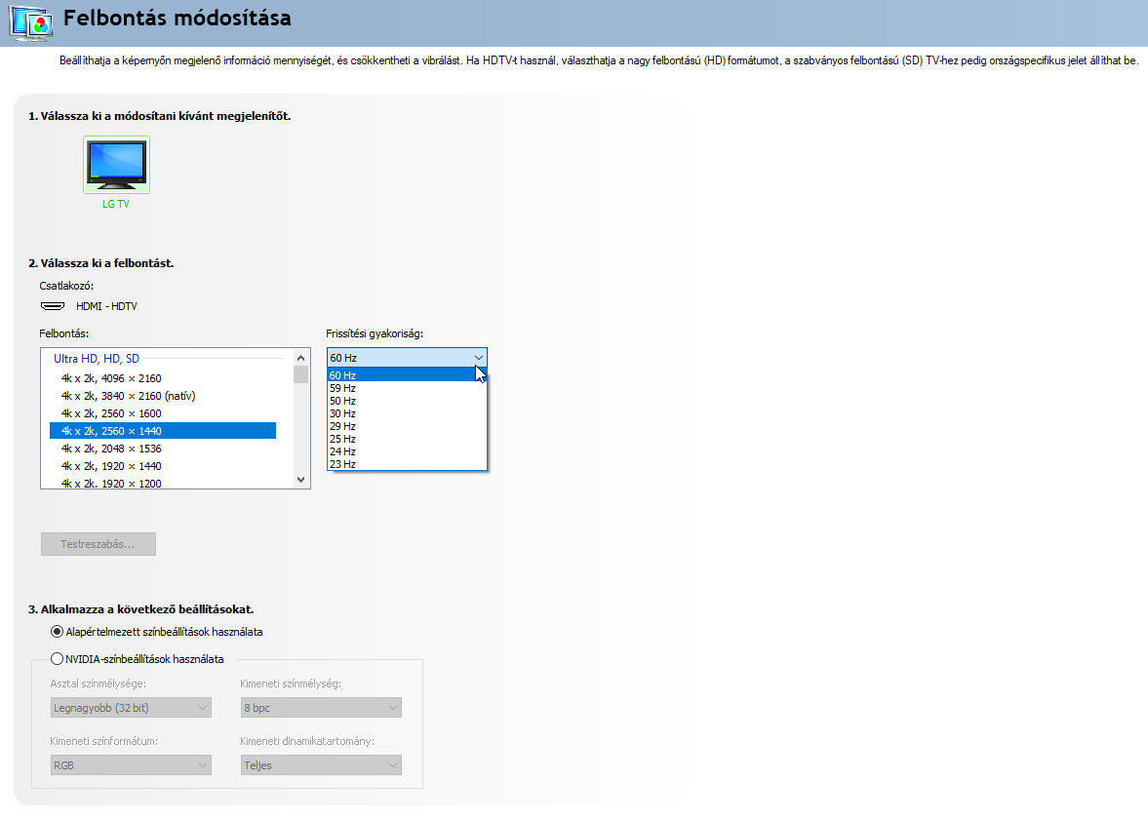
Task: Select default color settings radio button
Action: pyautogui.click(x=57, y=632)
